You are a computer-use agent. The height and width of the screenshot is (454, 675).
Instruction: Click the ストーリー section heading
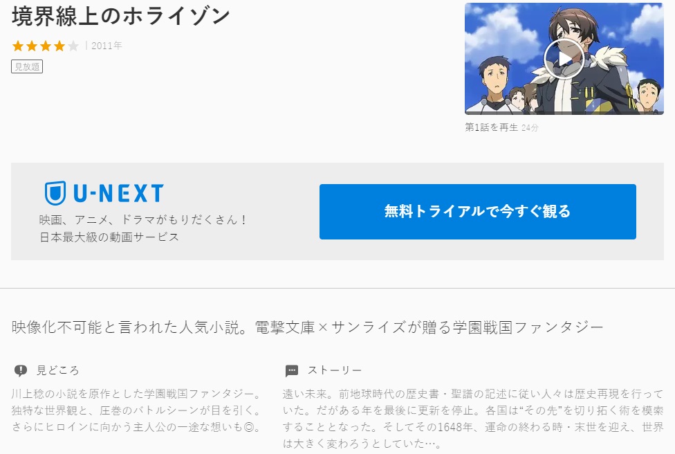coord(335,370)
